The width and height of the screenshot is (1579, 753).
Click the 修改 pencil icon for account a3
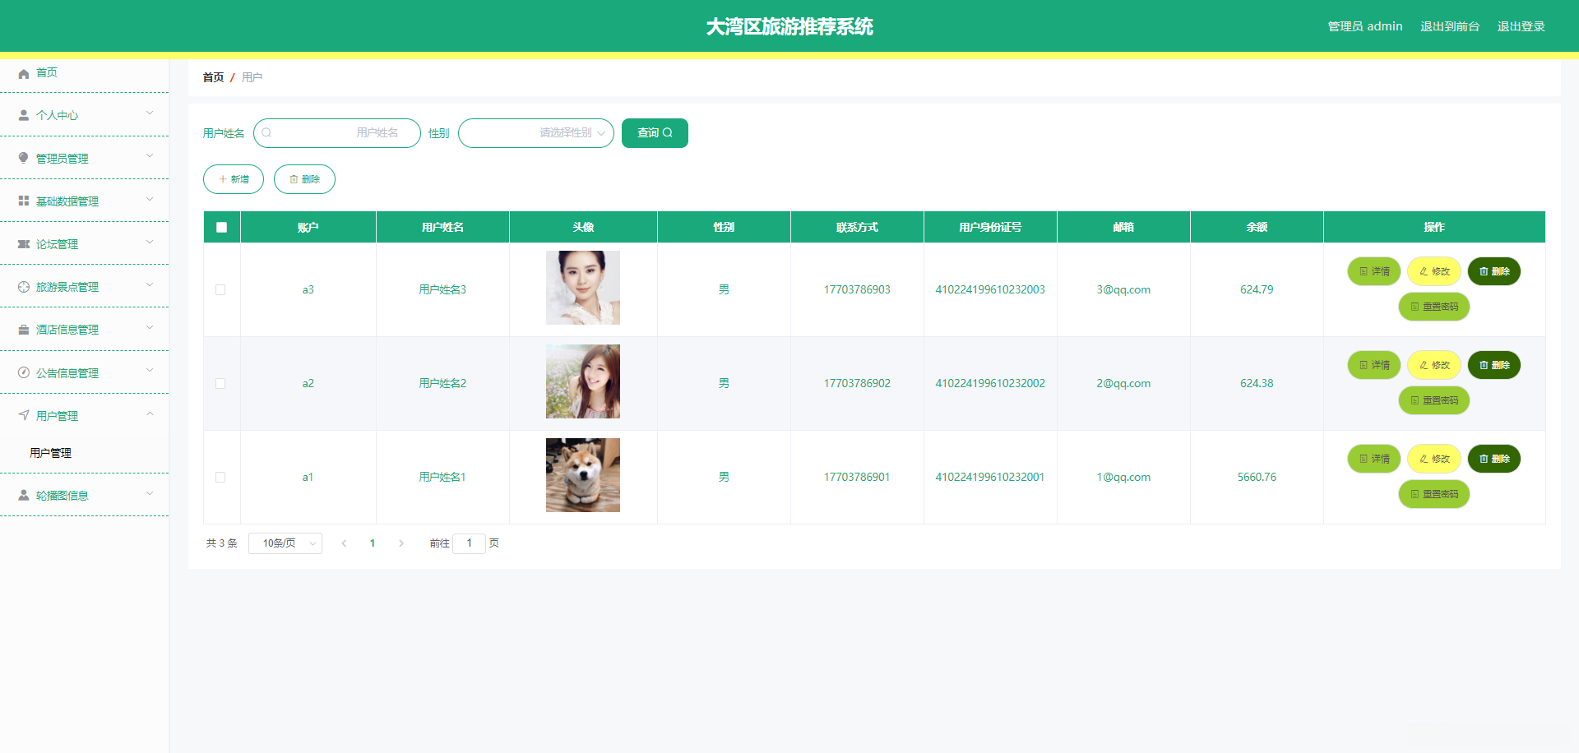(x=1424, y=271)
